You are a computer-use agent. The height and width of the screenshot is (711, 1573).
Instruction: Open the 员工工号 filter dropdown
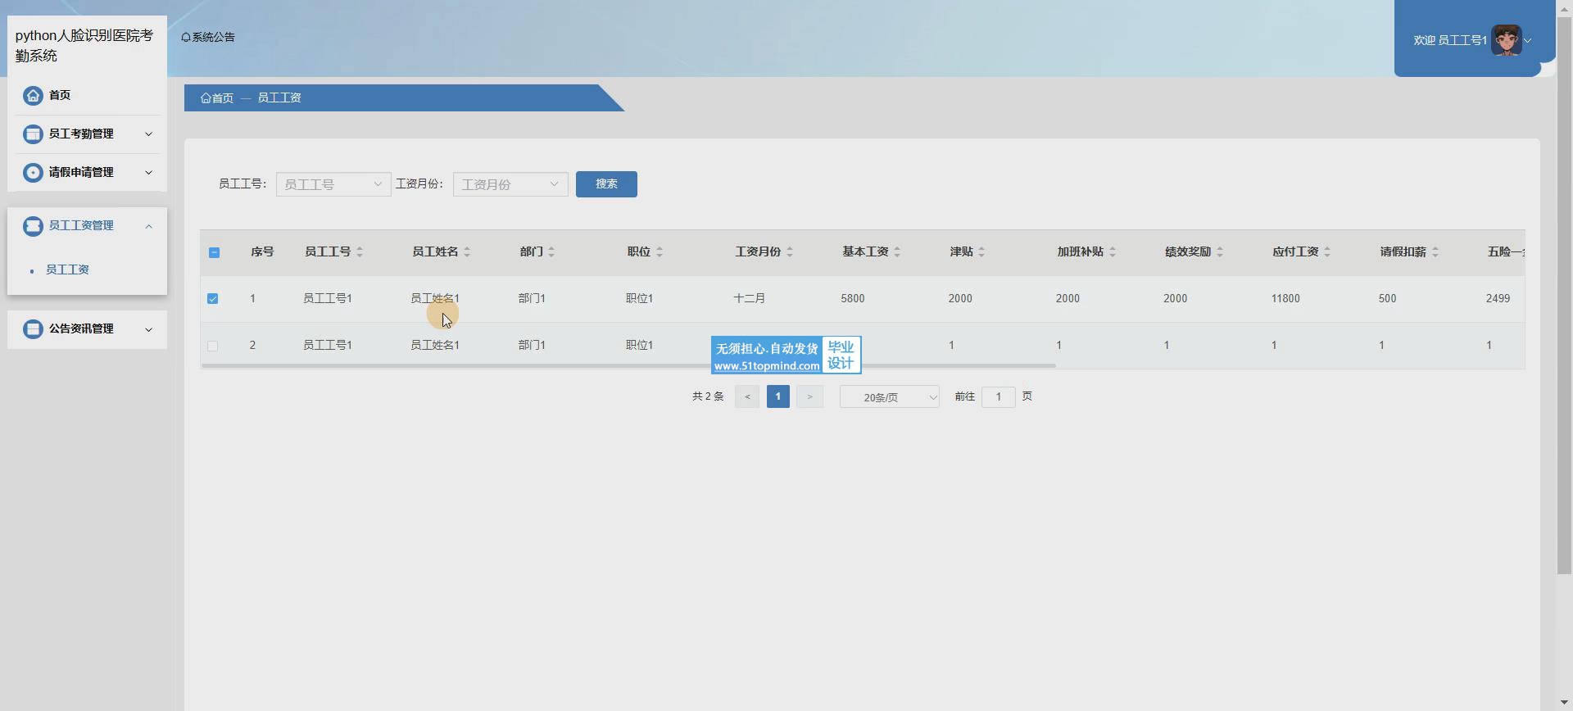(x=333, y=184)
